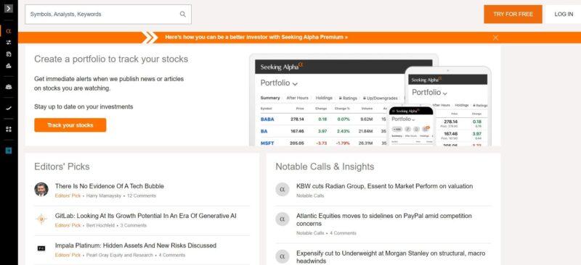581x265 pixels.
Task: Open the Seeking Alpha Premium banner link
Action: point(256,38)
